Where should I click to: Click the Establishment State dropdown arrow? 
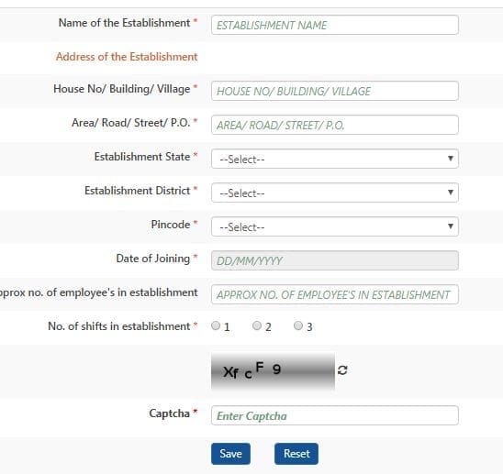tap(451, 159)
